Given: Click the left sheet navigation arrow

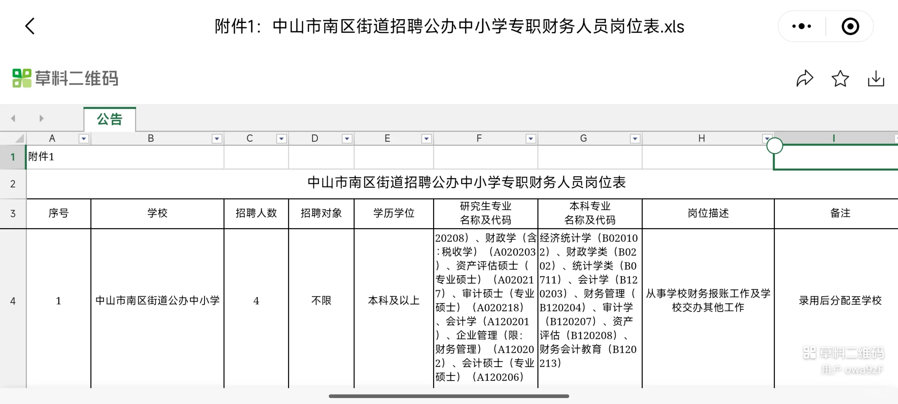Looking at the screenshot, I should (x=13, y=118).
